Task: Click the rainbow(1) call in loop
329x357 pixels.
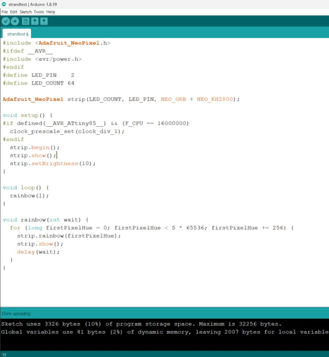Action: tap(29, 195)
